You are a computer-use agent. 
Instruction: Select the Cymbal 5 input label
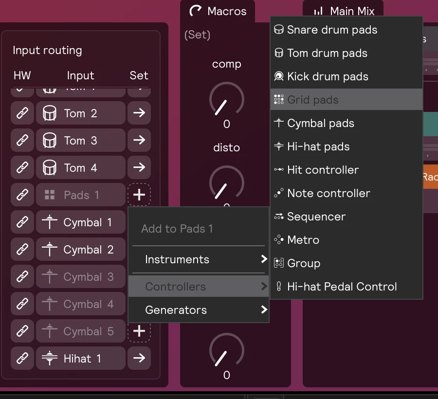tap(81, 331)
